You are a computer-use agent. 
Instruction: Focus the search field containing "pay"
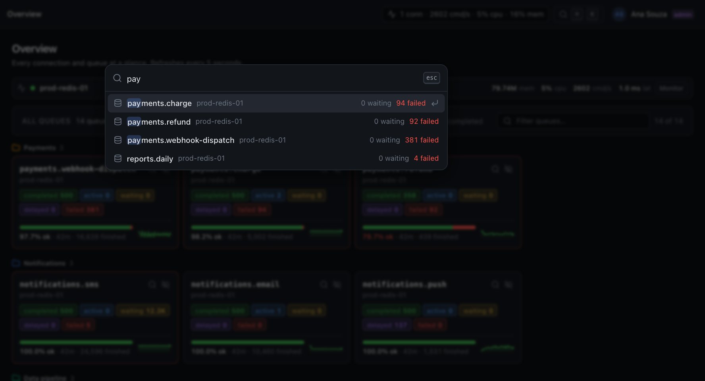[272, 79]
